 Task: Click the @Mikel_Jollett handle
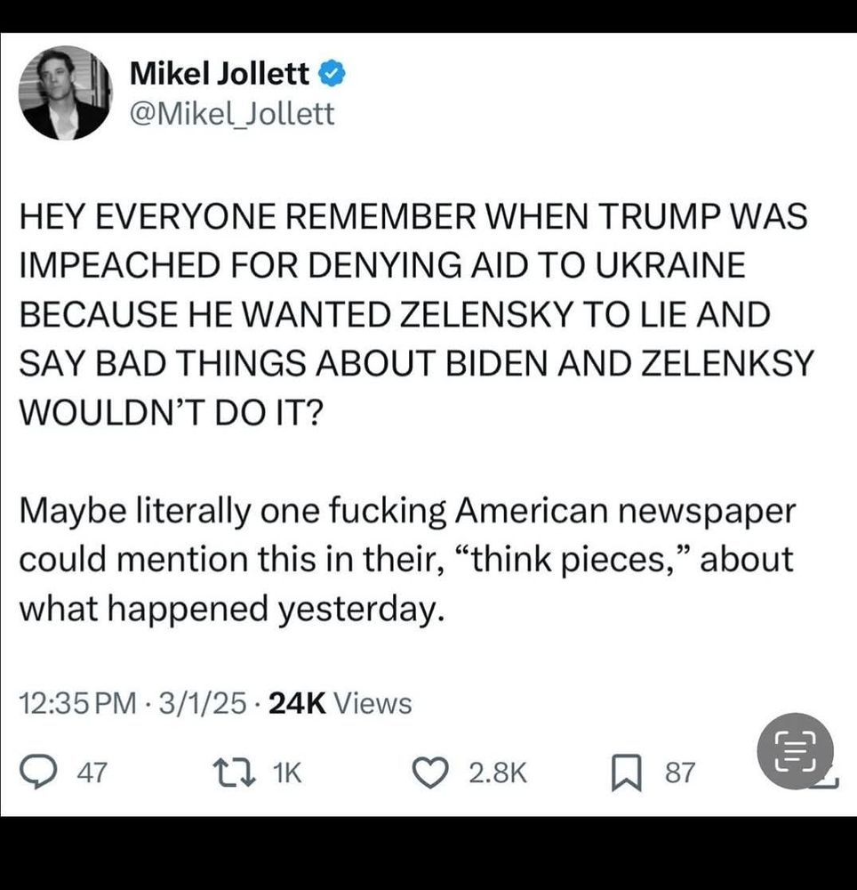coord(232,114)
